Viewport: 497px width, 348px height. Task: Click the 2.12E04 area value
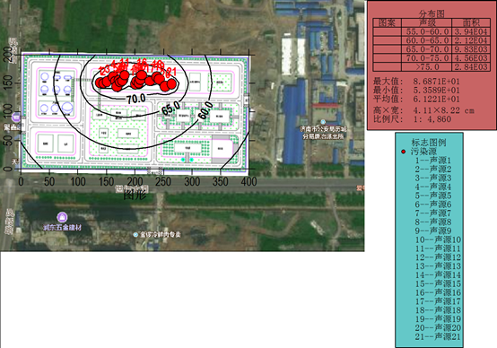(x=471, y=40)
